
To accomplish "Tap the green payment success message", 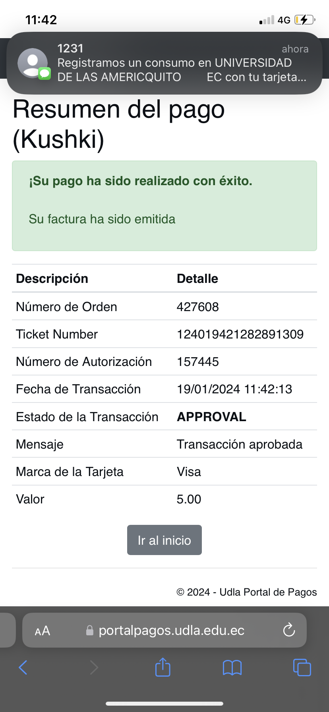I will [141, 181].
